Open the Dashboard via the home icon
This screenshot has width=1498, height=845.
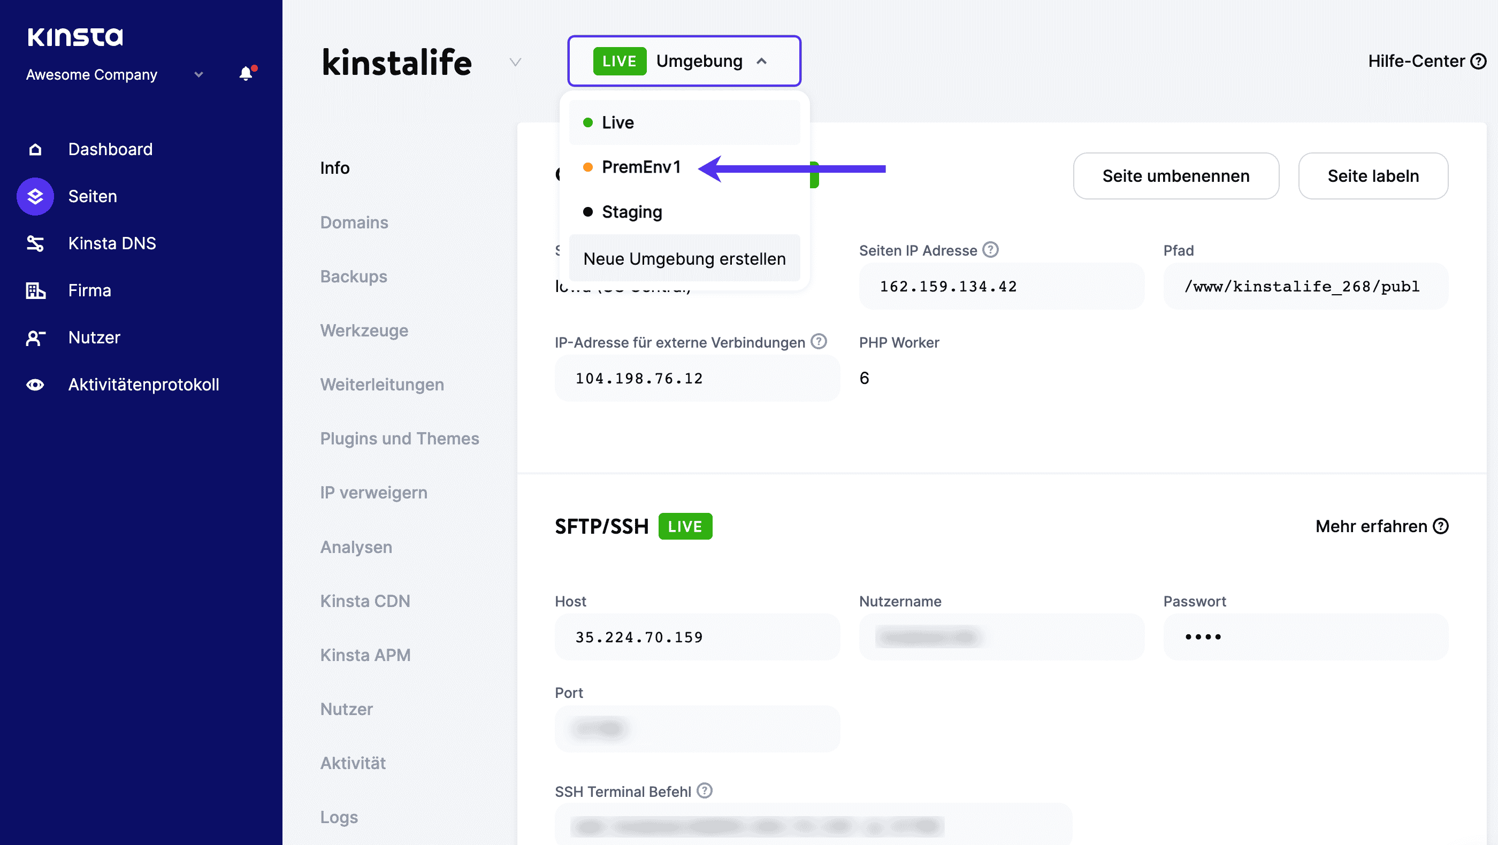35,149
